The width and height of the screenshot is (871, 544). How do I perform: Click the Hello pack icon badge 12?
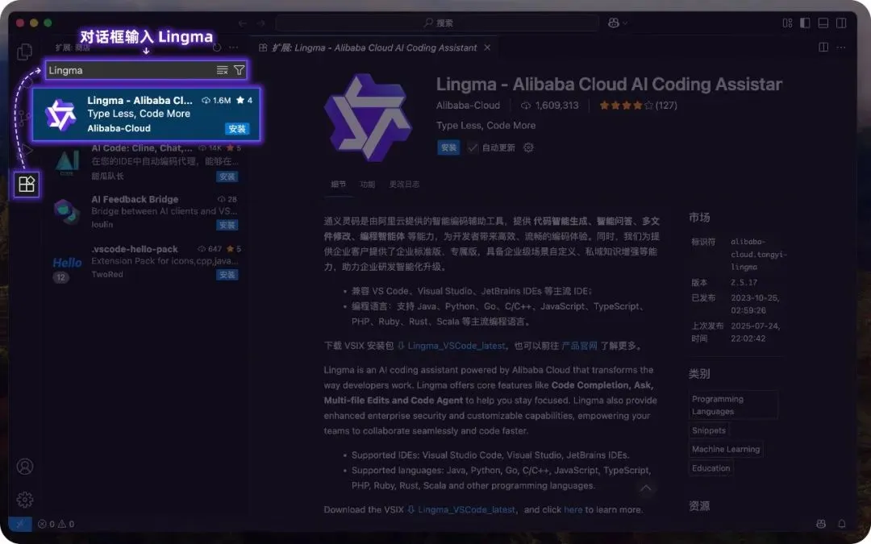pyautogui.click(x=60, y=277)
